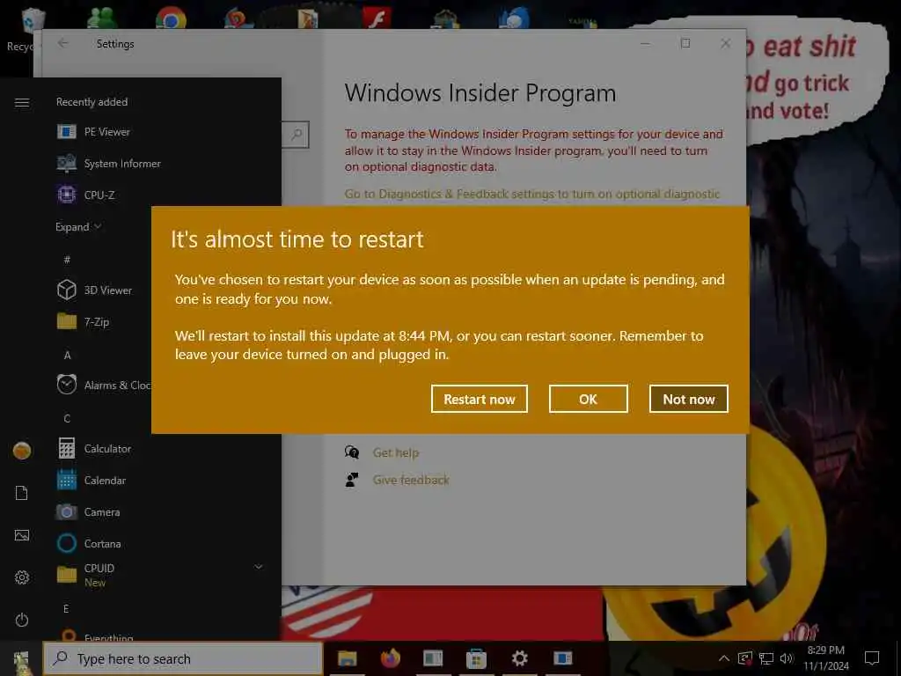Dismiss the restart prompt with Not now
The height and width of the screenshot is (676, 901).
688,399
